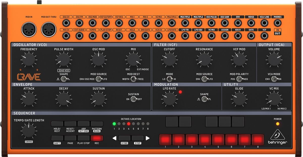This screenshot has height=157, width=303.
Task: Click the VC MIX input jack
Action: coord(159,23)
